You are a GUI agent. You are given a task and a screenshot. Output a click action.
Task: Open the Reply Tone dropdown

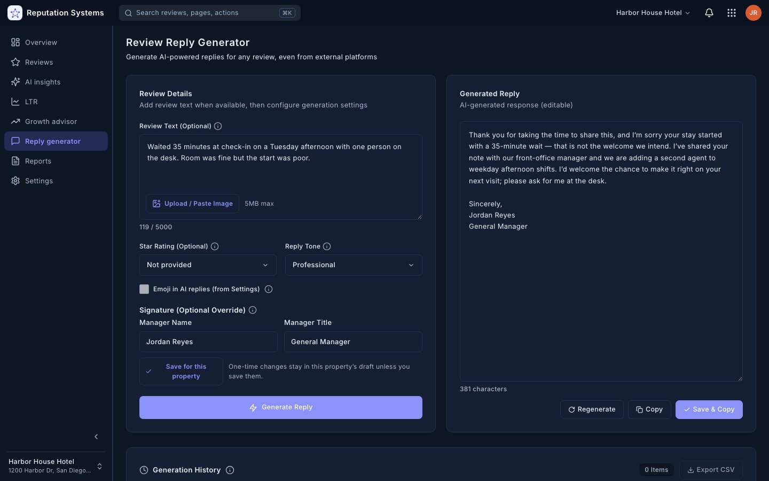[x=354, y=265]
